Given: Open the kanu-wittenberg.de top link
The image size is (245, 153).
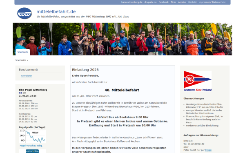Looking at the screenshot, I should (132, 2).
